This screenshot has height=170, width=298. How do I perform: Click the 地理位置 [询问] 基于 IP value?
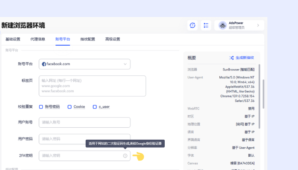pyautogui.click(x=245, y=124)
